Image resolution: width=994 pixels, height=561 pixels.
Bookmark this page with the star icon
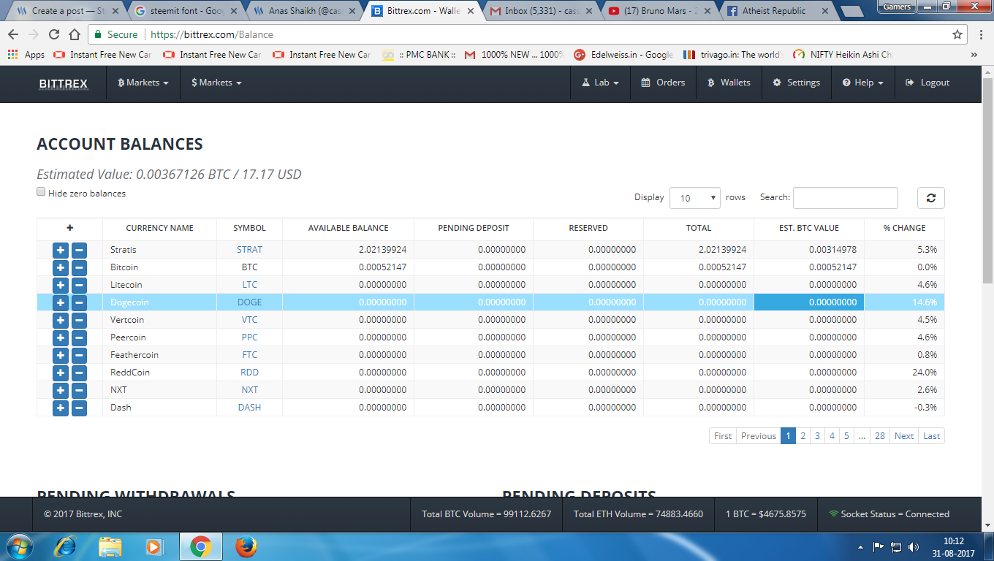957,34
